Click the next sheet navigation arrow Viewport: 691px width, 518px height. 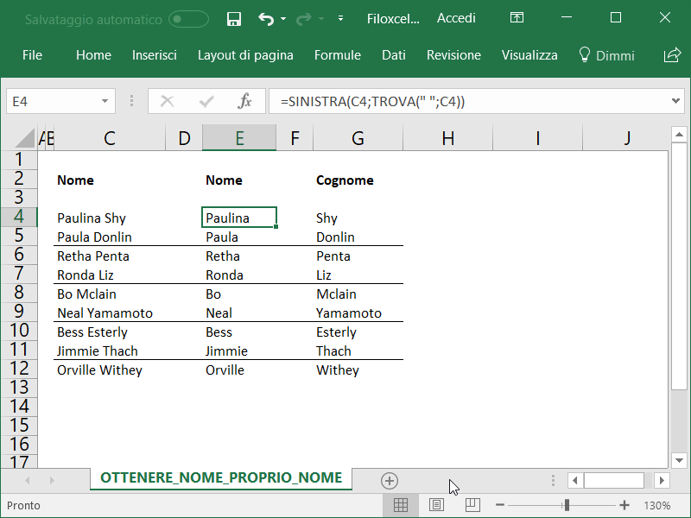[x=52, y=481]
